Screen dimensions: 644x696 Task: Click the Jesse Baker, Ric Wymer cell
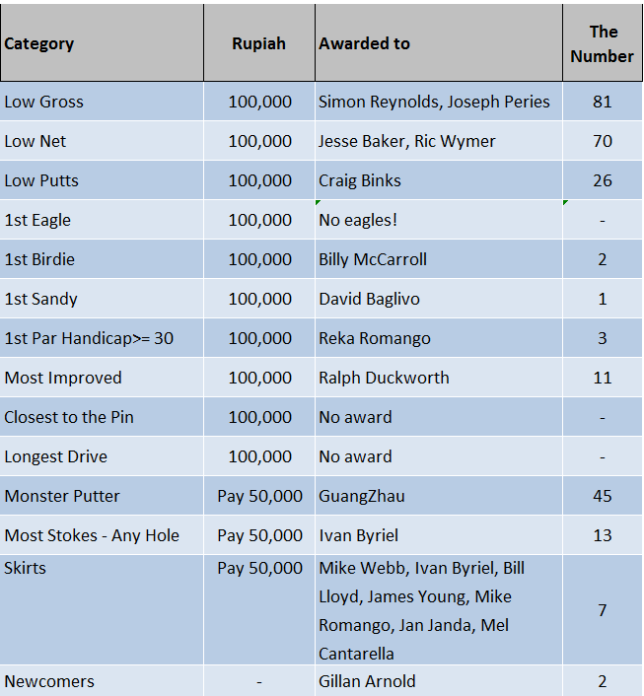coord(407,141)
